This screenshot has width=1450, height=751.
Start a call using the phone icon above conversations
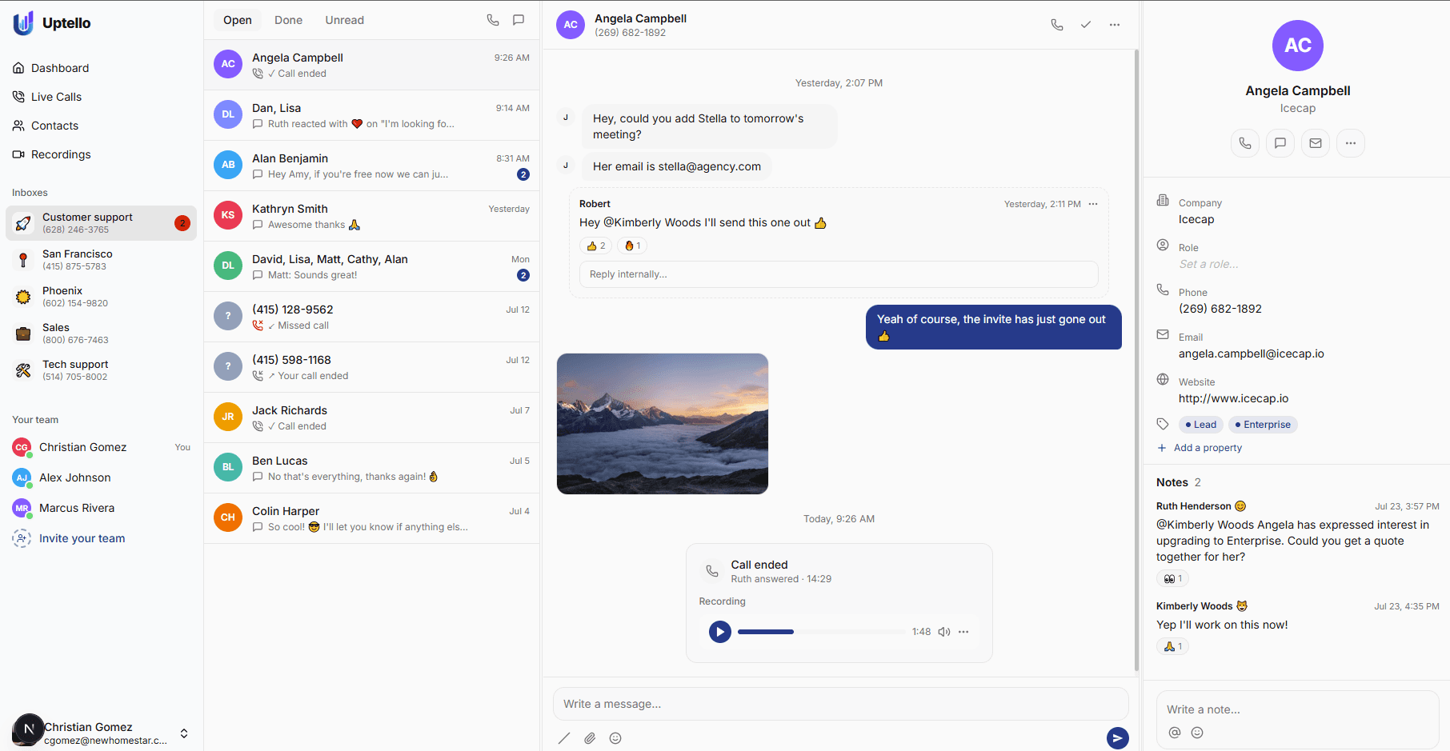493,19
